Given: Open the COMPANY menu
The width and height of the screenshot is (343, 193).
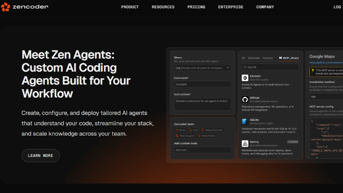Looking at the screenshot, I should (x=265, y=7).
